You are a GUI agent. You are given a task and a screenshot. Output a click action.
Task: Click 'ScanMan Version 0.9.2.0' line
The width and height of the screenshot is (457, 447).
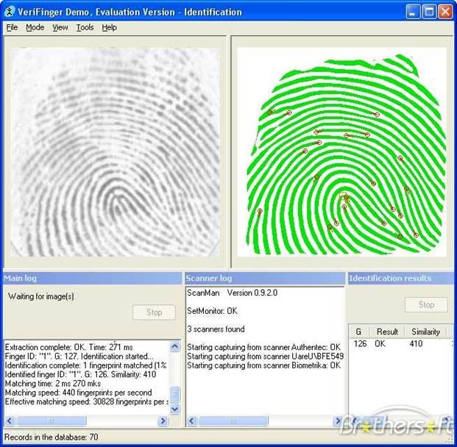click(233, 293)
